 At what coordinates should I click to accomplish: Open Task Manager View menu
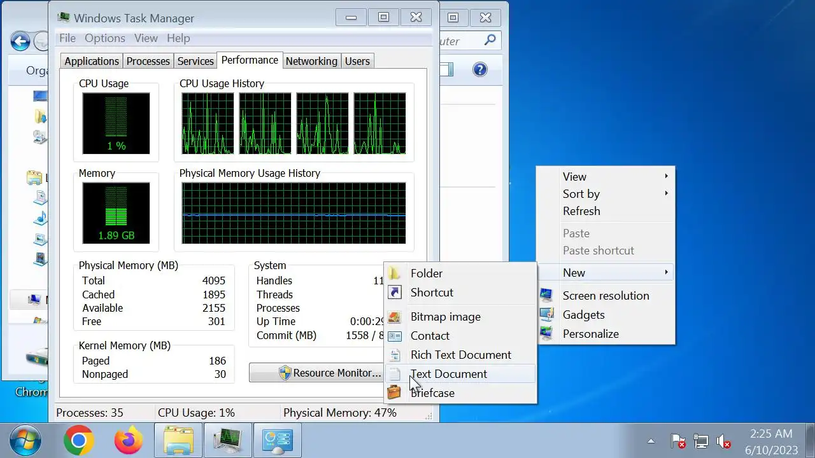pos(146,38)
